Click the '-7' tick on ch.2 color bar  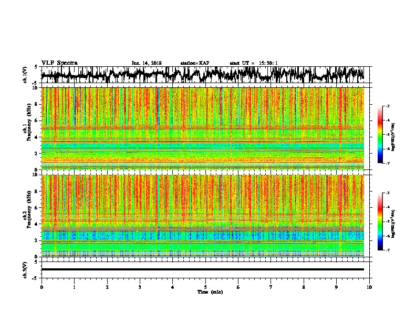pos(387,250)
